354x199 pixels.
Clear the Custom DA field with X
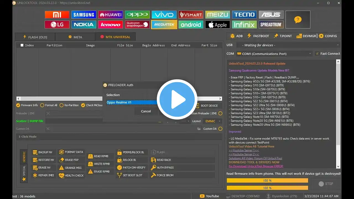pyautogui.click(x=48, y=129)
